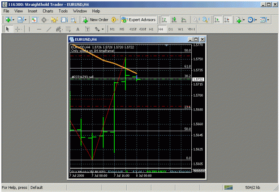Viewport: 280px width, 192px height.
Task: Select the Equidistant Channel tool
Action: [59, 29]
